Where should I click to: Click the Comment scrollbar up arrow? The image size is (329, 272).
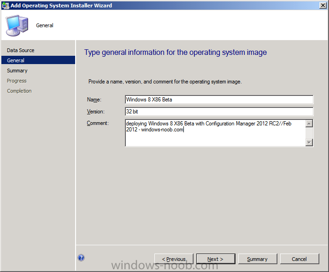click(x=309, y=124)
